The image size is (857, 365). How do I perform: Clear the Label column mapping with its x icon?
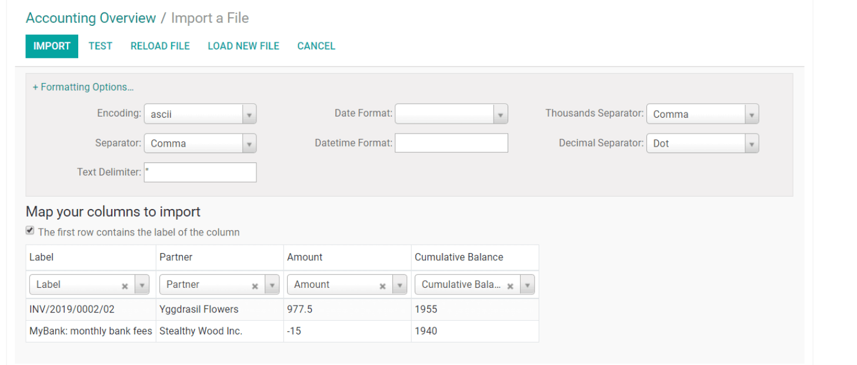point(125,286)
